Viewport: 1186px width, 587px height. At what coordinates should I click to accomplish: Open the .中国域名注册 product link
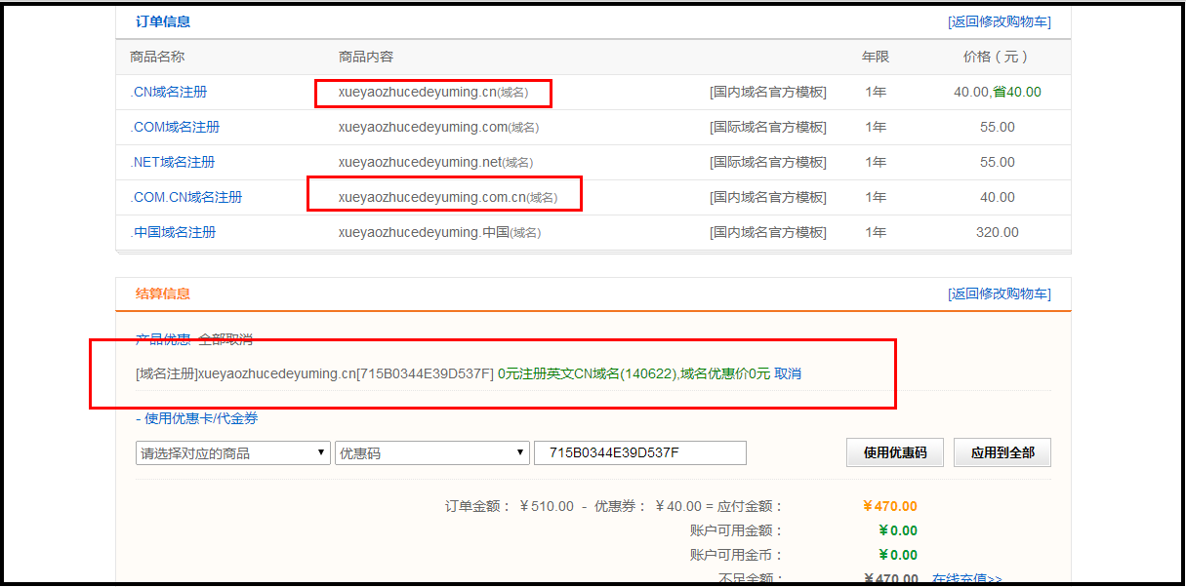tap(173, 232)
